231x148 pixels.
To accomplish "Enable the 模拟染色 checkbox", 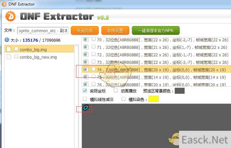I will (123, 99).
